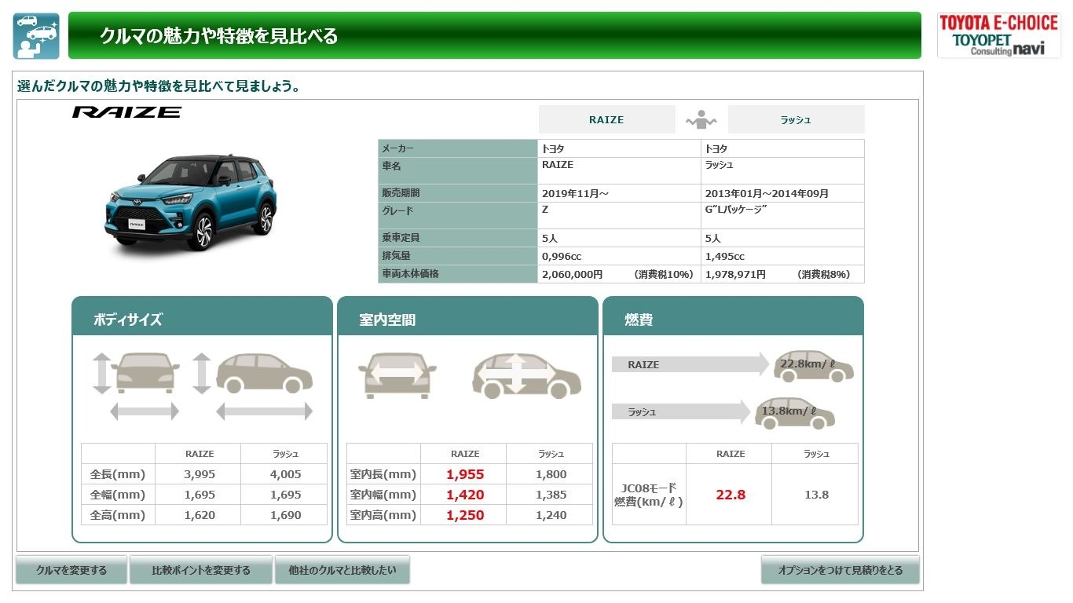Click red interior height 1,250

465,515
